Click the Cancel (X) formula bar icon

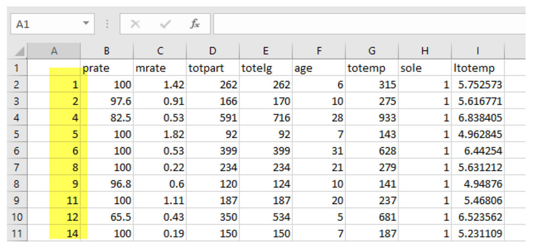135,24
